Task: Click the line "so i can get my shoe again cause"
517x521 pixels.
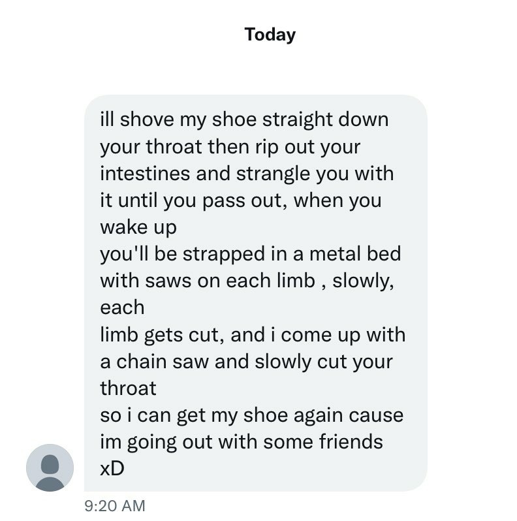Action: (x=251, y=415)
